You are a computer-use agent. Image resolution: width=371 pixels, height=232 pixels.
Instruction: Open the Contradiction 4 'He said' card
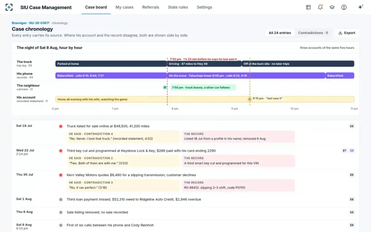click(123, 136)
